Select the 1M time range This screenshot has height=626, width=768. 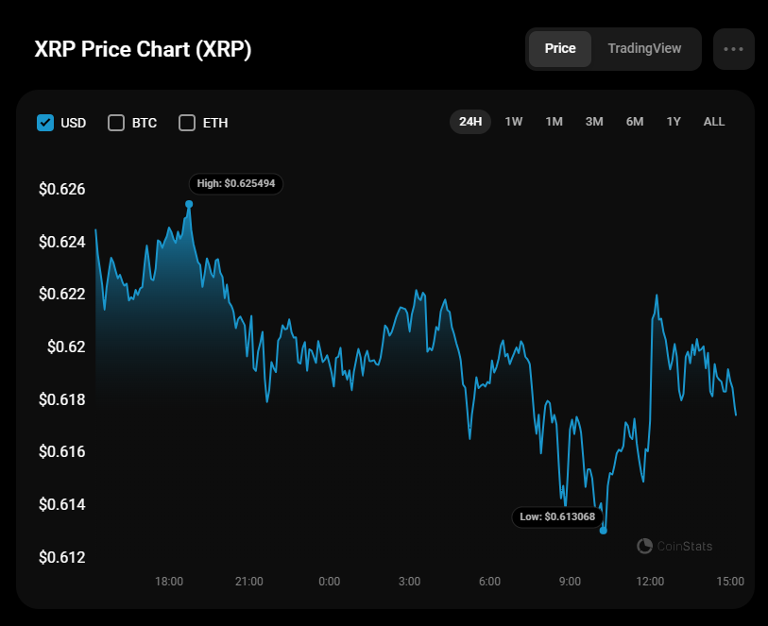(554, 122)
